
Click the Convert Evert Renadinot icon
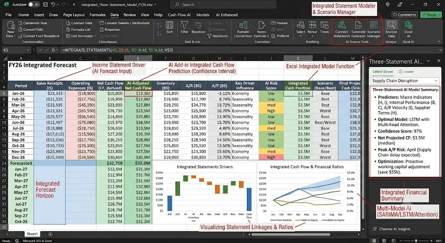(20, 36)
